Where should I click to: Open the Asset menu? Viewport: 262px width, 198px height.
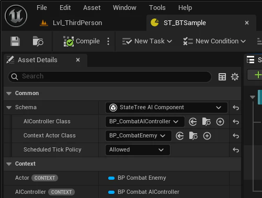point(92,8)
